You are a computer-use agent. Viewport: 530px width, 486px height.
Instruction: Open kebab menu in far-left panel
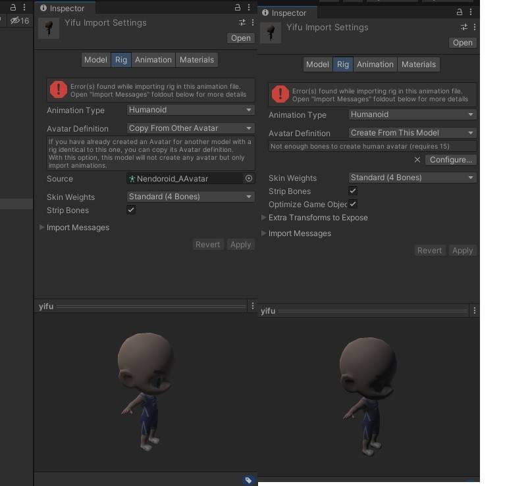pyautogui.click(x=24, y=7)
